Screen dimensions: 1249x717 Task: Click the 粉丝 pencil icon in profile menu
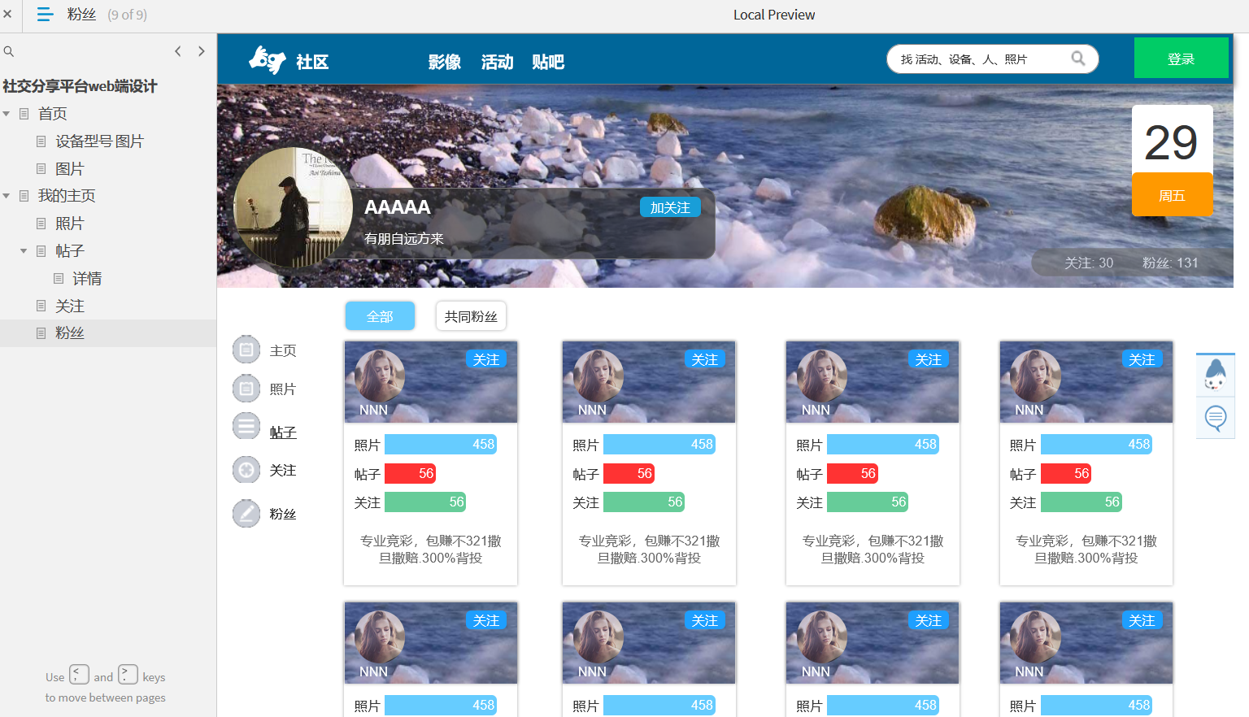tap(246, 513)
